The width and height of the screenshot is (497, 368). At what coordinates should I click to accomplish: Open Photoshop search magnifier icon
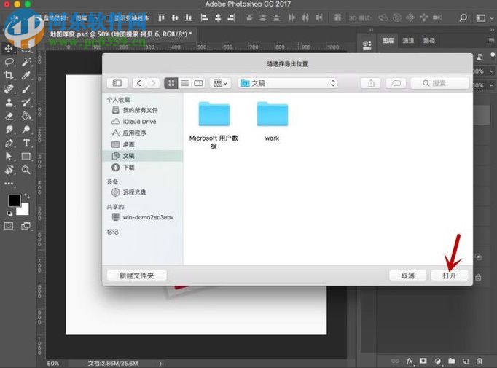[463, 17]
